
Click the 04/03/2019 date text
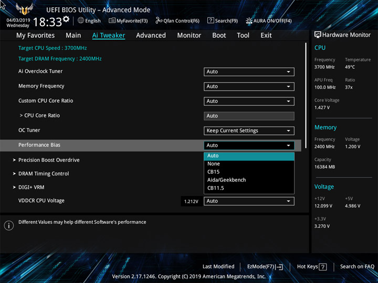[18, 20]
